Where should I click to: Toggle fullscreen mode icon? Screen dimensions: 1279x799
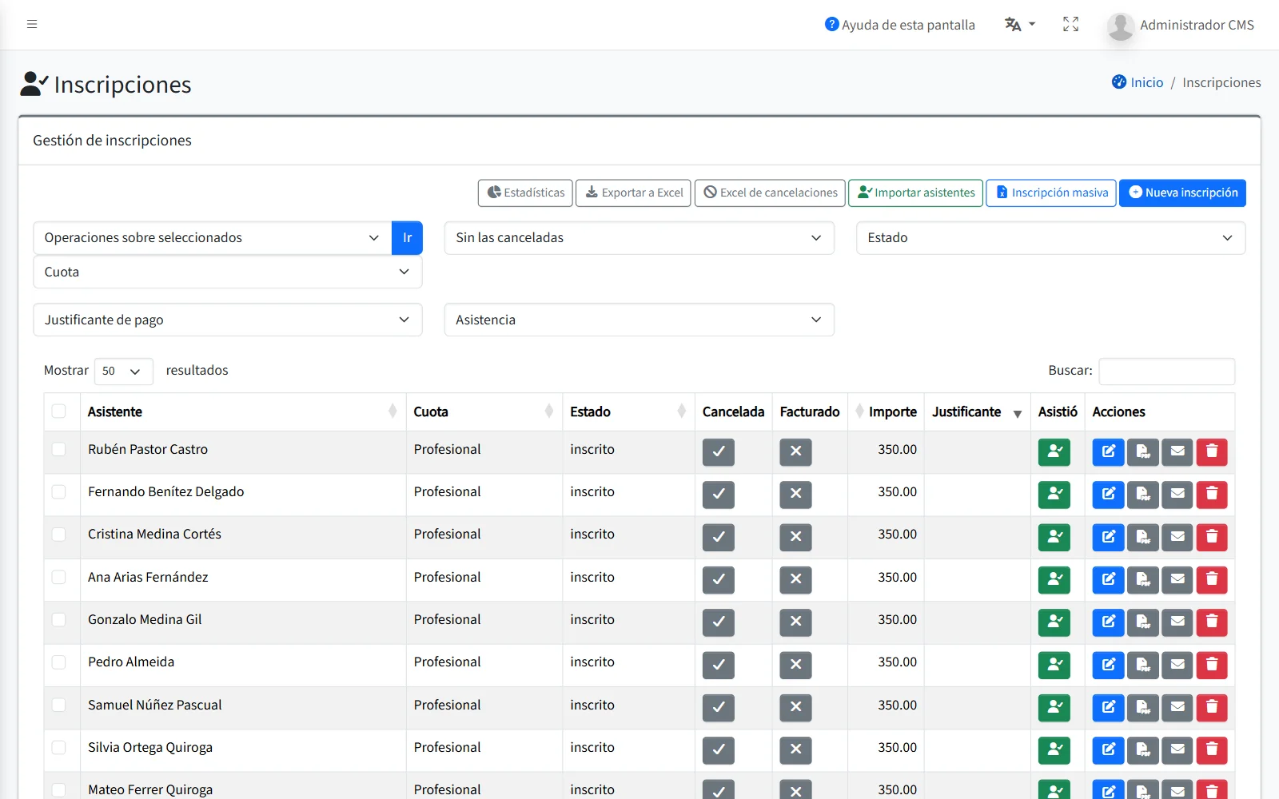[1070, 24]
